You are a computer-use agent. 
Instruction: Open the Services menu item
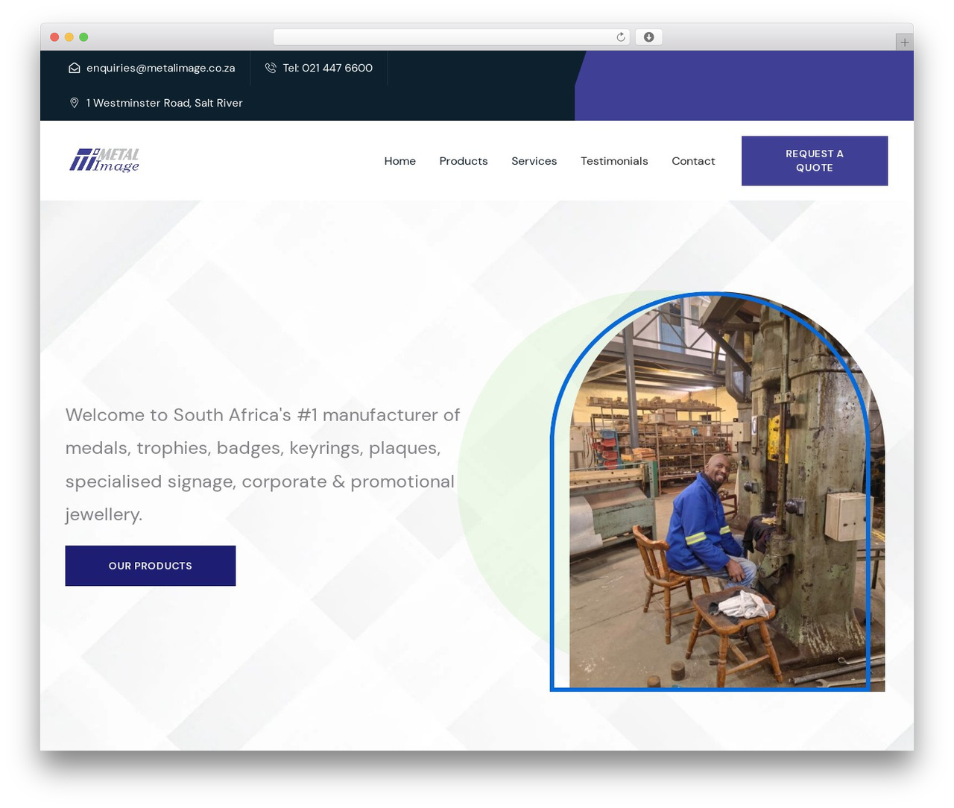tap(534, 161)
